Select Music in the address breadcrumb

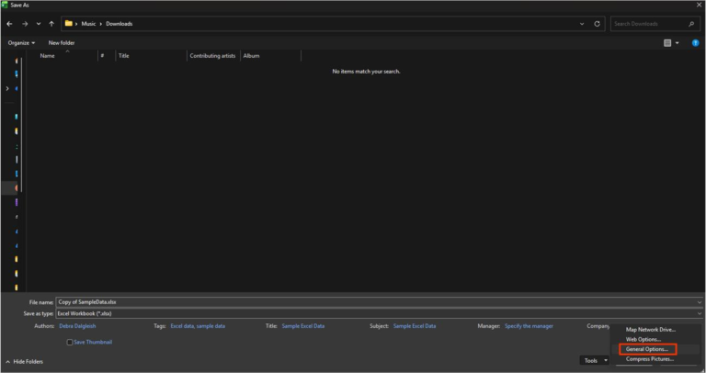tap(88, 24)
